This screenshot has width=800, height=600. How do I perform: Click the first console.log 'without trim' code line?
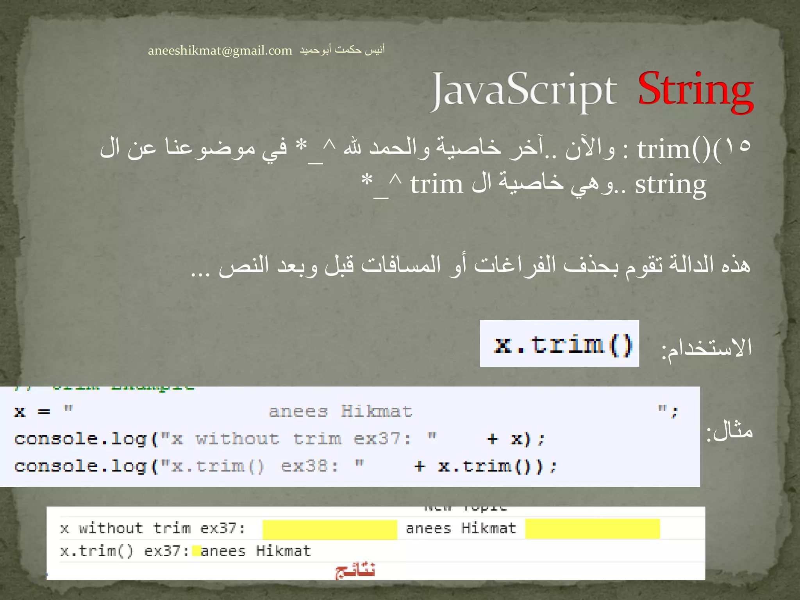click(x=279, y=439)
